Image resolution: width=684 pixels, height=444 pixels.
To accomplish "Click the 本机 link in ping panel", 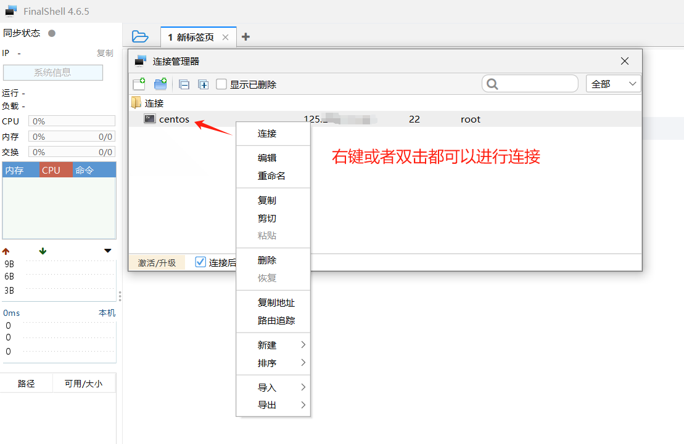I will coord(107,313).
